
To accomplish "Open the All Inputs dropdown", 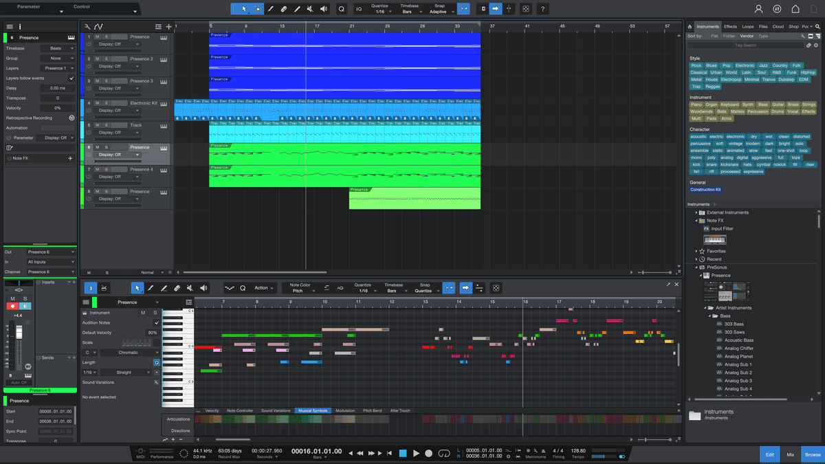I will (x=51, y=262).
